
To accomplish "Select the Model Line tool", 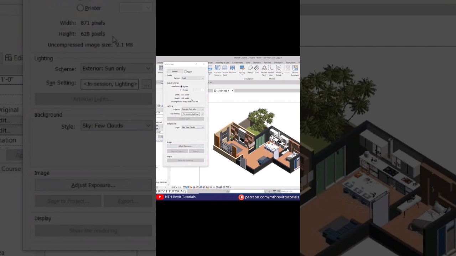I will tap(271, 71).
